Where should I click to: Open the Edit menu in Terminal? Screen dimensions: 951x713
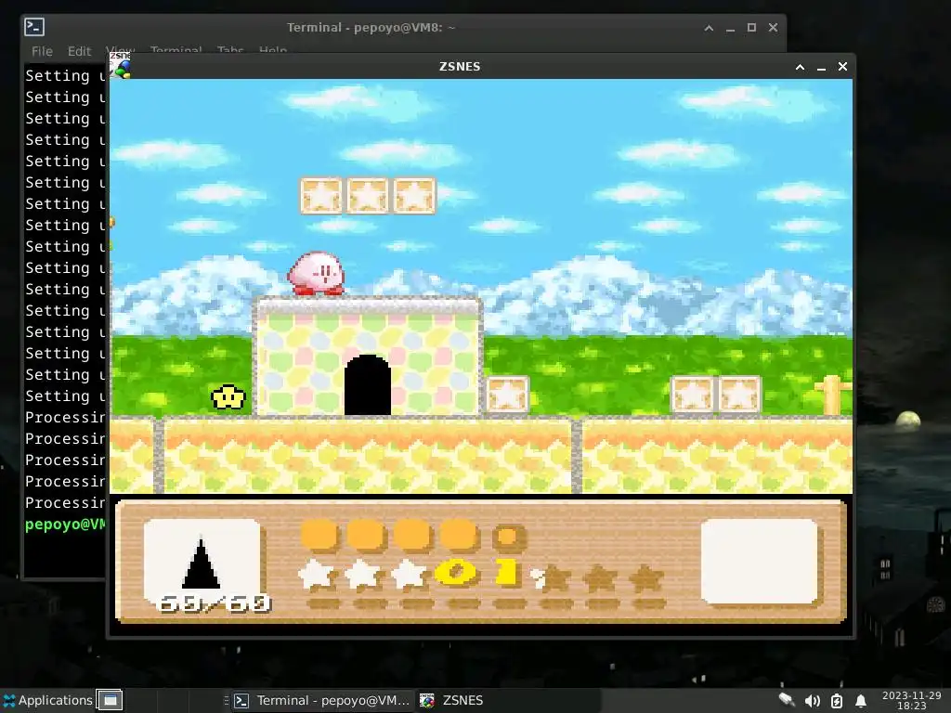tap(80, 51)
